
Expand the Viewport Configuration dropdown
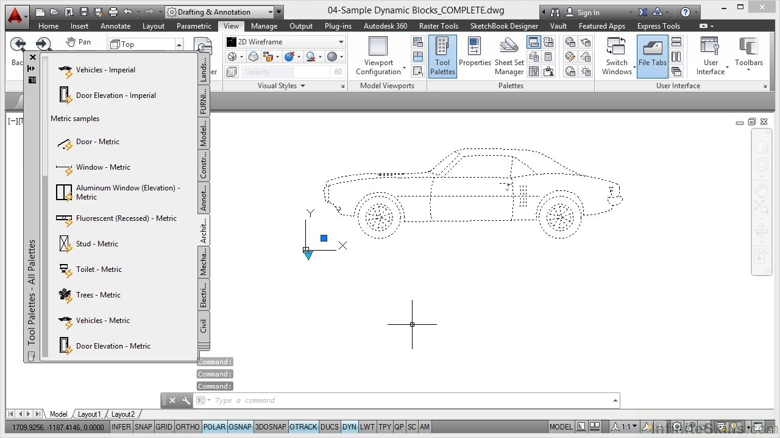click(x=378, y=57)
